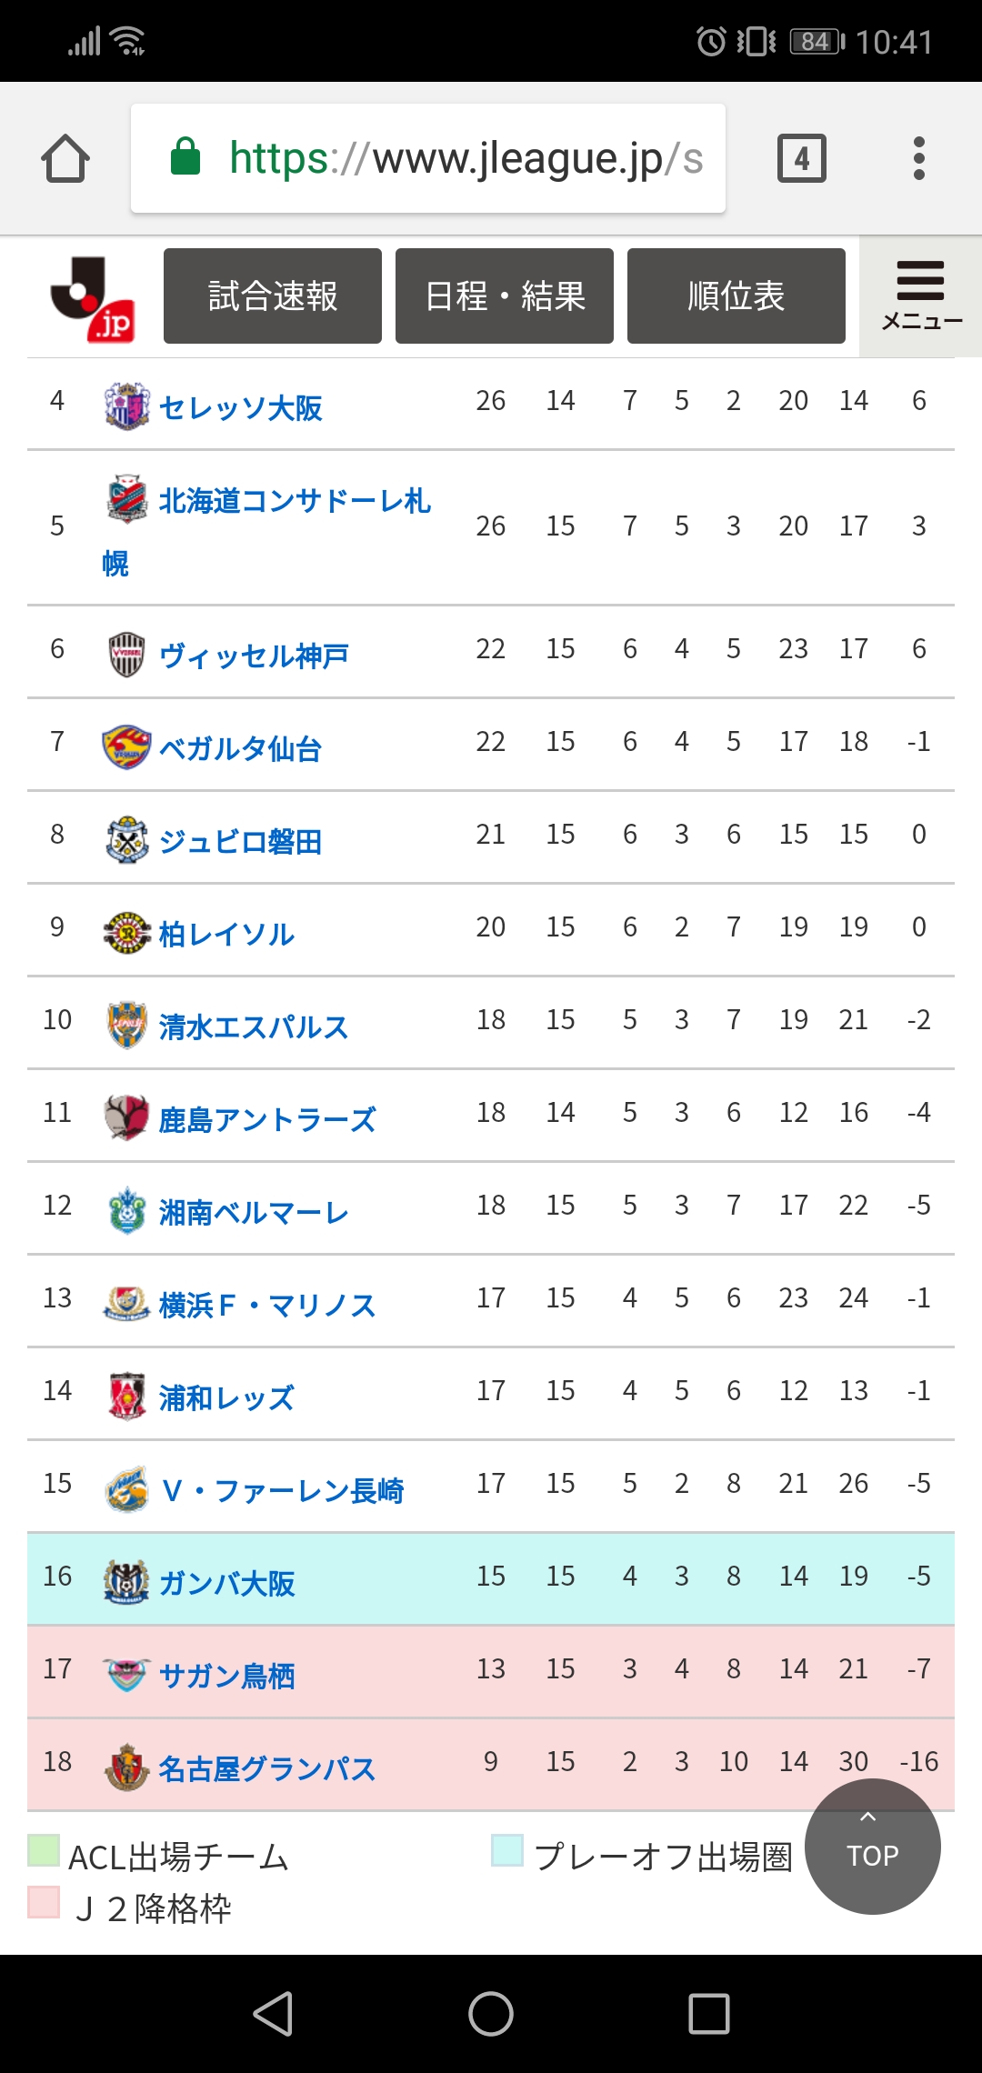The width and height of the screenshot is (982, 2073).
Task: Tap the browser home icon
Action: coord(65,158)
